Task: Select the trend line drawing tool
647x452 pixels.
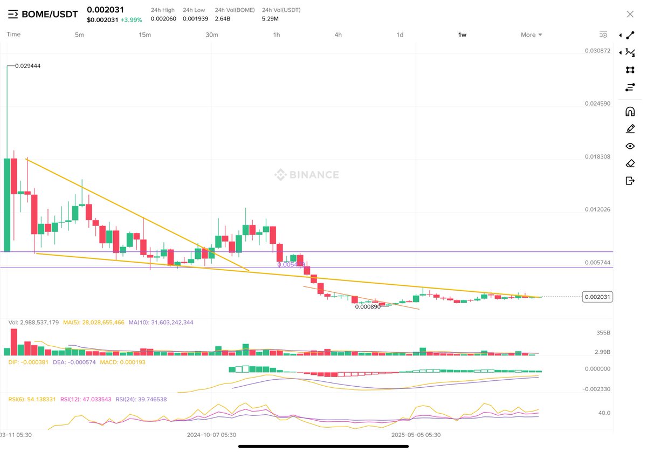Action: pos(630,35)
